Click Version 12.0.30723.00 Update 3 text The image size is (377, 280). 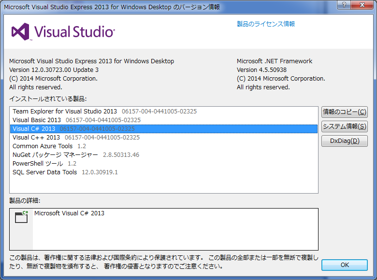54,70
